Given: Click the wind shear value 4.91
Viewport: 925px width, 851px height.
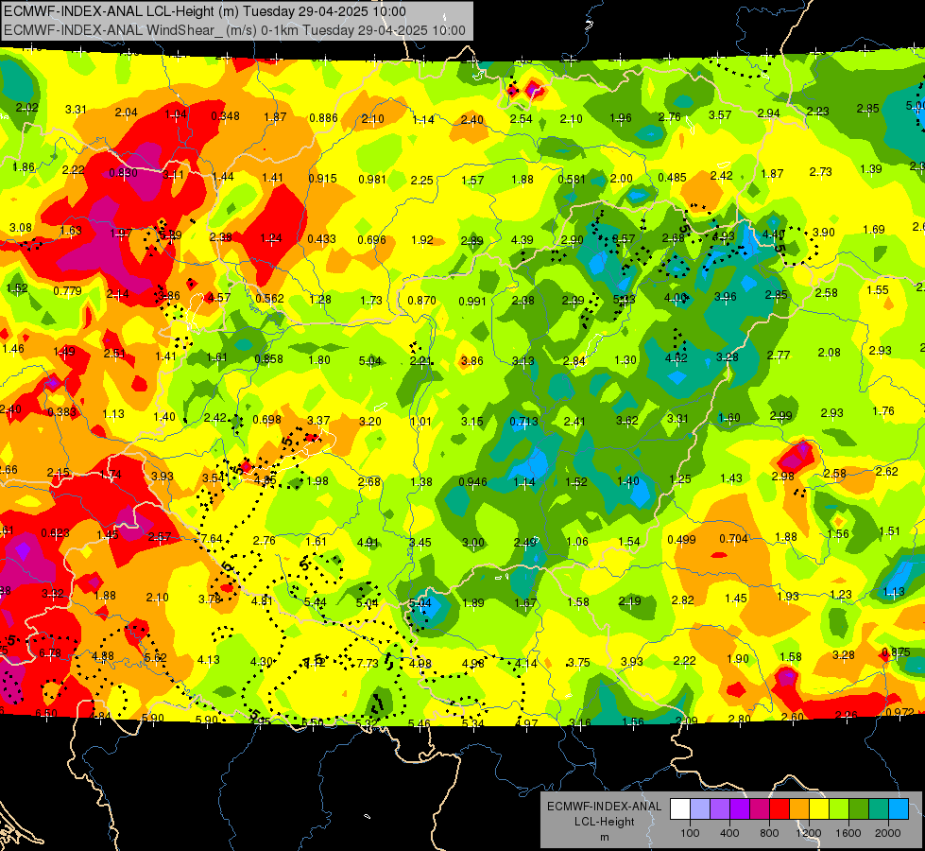Looking at the screenshot, I should (368, 542).
